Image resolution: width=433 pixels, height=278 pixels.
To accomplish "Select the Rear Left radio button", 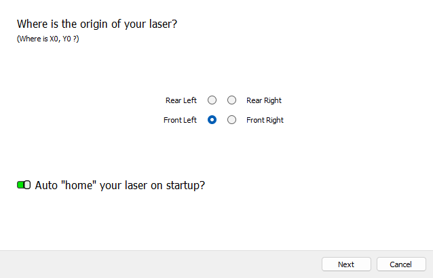I will click(x=212, y=100).
